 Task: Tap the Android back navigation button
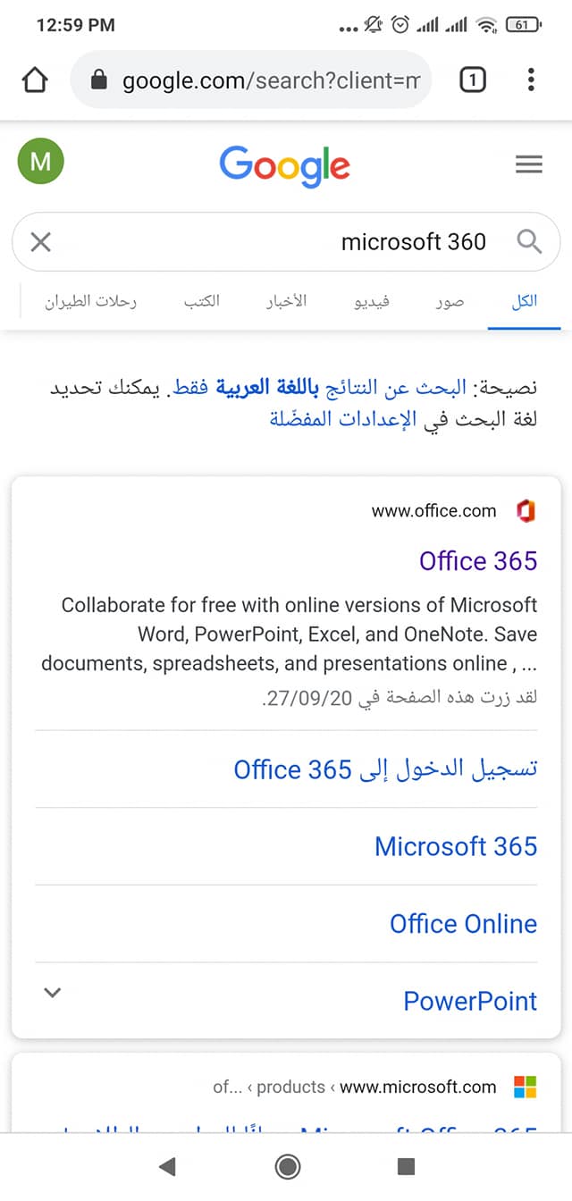(166, 1165)
